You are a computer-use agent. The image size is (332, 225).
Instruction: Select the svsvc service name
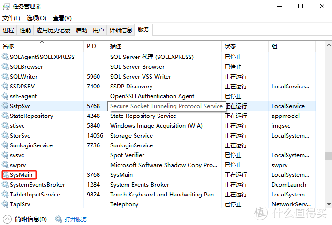[x=17, y=155]
